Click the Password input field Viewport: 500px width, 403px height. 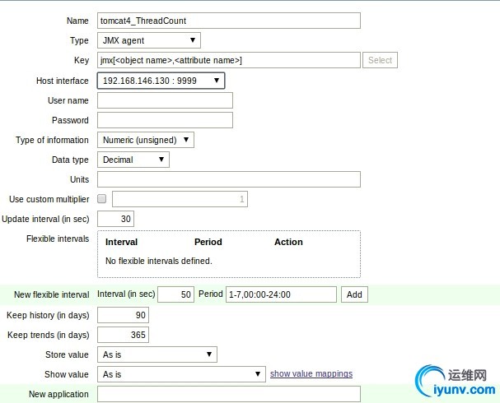tap(165, 120)
